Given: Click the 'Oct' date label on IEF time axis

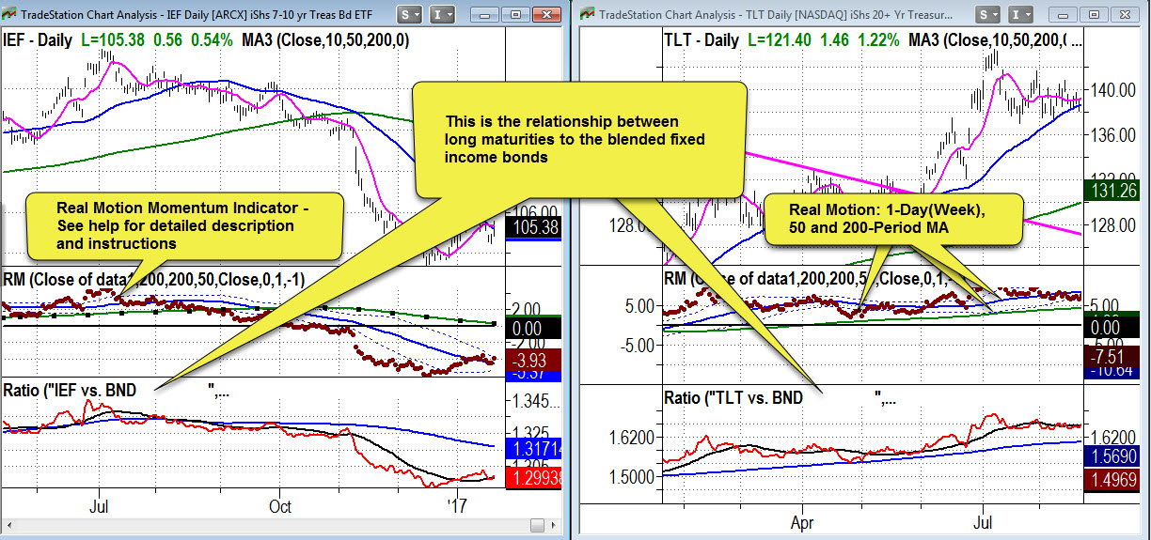Looking at the screenshot, I should (280, 507).
